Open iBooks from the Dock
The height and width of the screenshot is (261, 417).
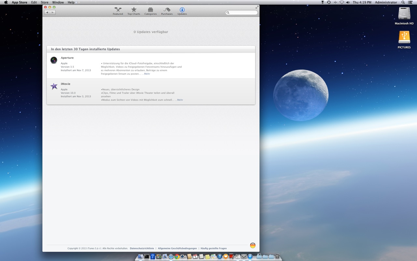[226, 256]
